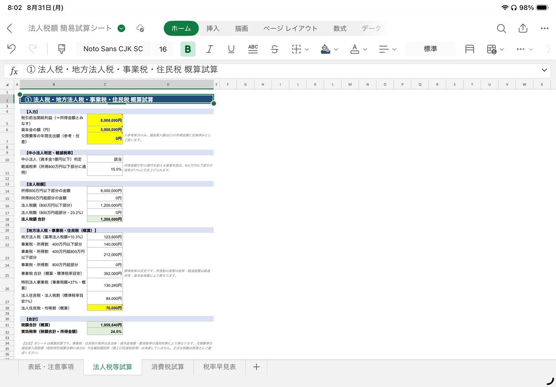Image resolution: width=556 pixels, height=387 pixels.
Task: Switch to the ホーム ribbon tab
Action: click(181, 28)
